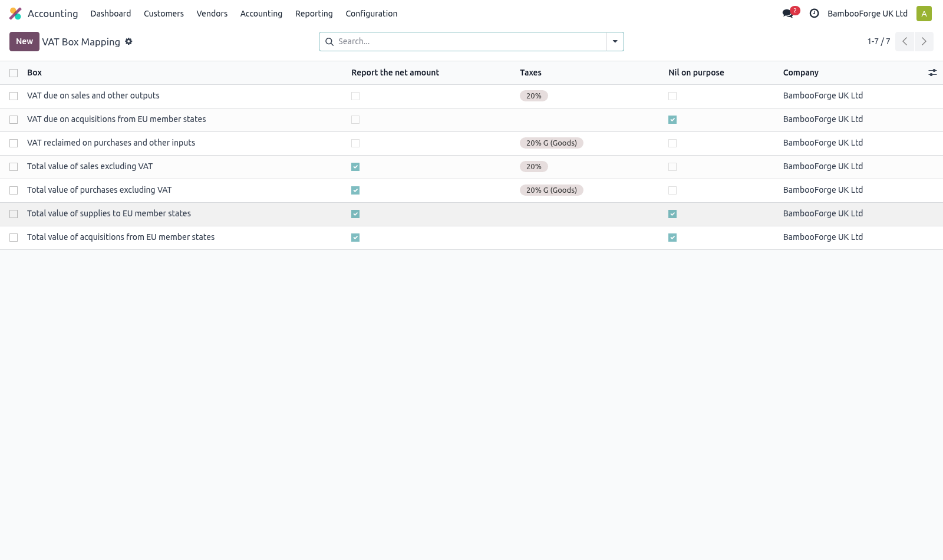
Task: Click the 20% tax tag in the VAT due on sales row
Action: pos(534,96)
